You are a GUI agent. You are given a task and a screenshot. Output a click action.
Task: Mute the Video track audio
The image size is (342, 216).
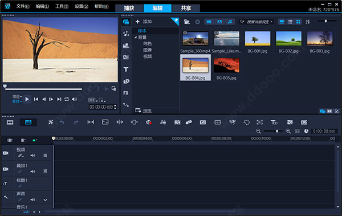[x=32, y=156]
